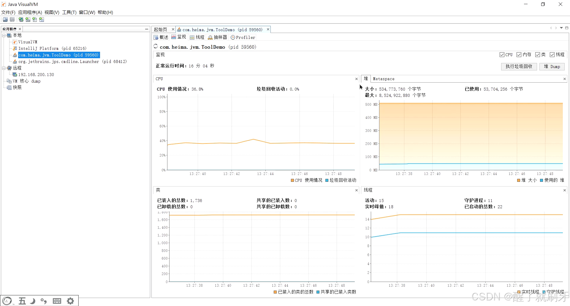Click the Load snapshot toolbar icon
The width and height of the screenshot is (570, 306).
[x=5, y=20]
